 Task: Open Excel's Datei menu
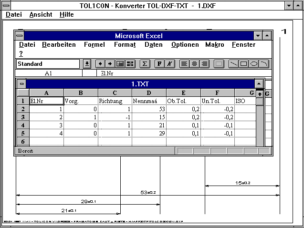tap(27, 44)
